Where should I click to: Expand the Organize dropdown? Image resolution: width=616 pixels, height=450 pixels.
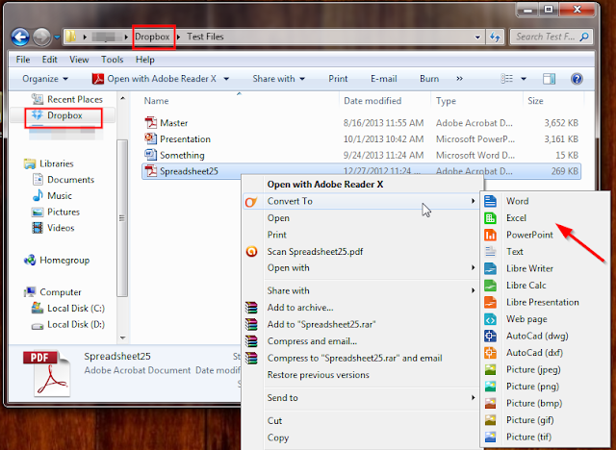[45, 79]
